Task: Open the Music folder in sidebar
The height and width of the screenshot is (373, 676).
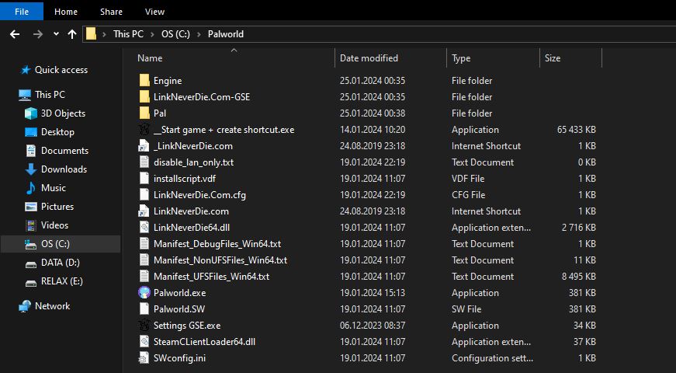Action: [53, 188]
